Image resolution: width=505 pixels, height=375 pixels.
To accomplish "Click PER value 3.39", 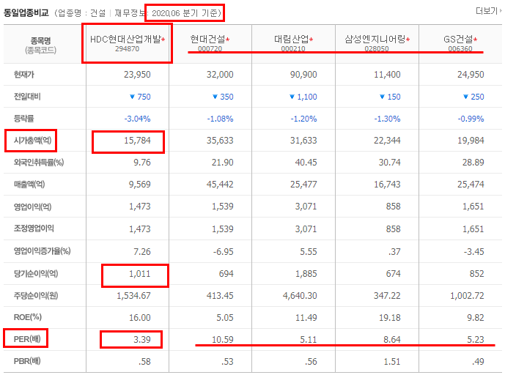I will click(142, 340).
